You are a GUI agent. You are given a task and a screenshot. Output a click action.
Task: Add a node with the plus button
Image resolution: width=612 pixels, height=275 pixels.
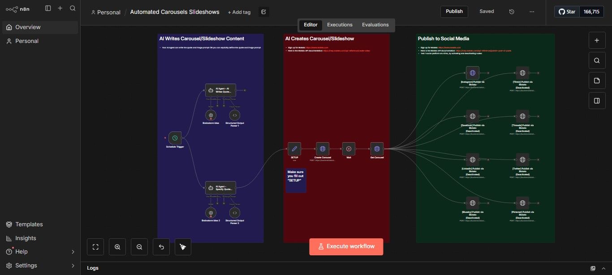(x=597, y=40)
